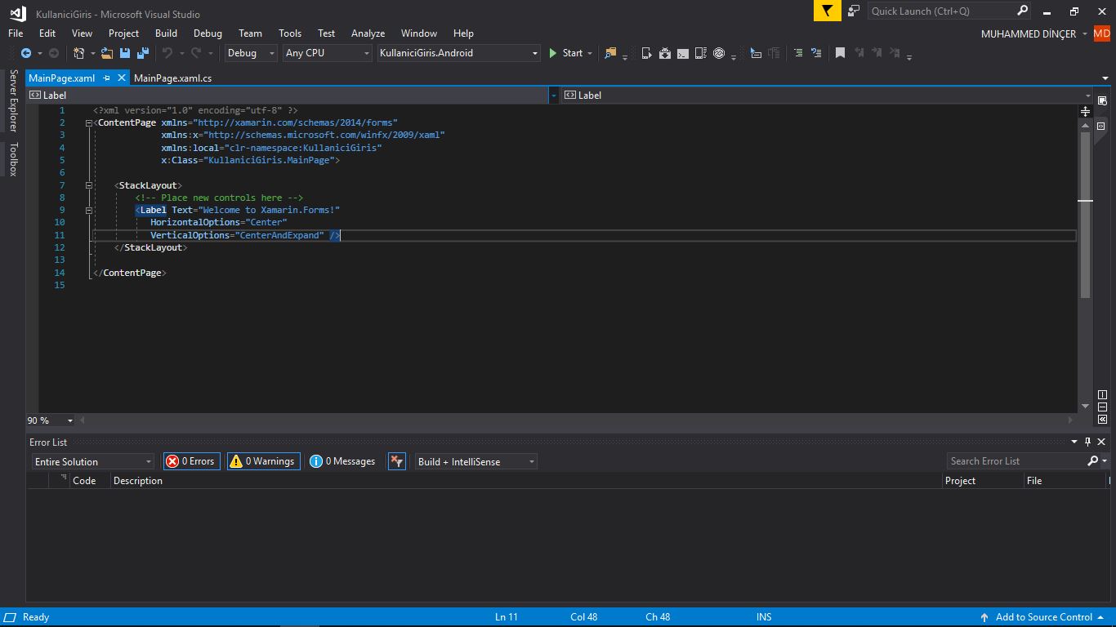
Task: Open the Android Device Manager phone icon
Action: (x=646, y=53)
